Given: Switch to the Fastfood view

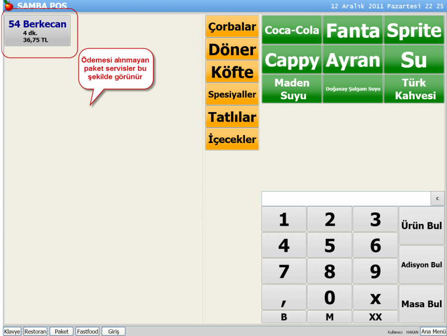Looking at the screenshot, I should [x=87, y=332].
